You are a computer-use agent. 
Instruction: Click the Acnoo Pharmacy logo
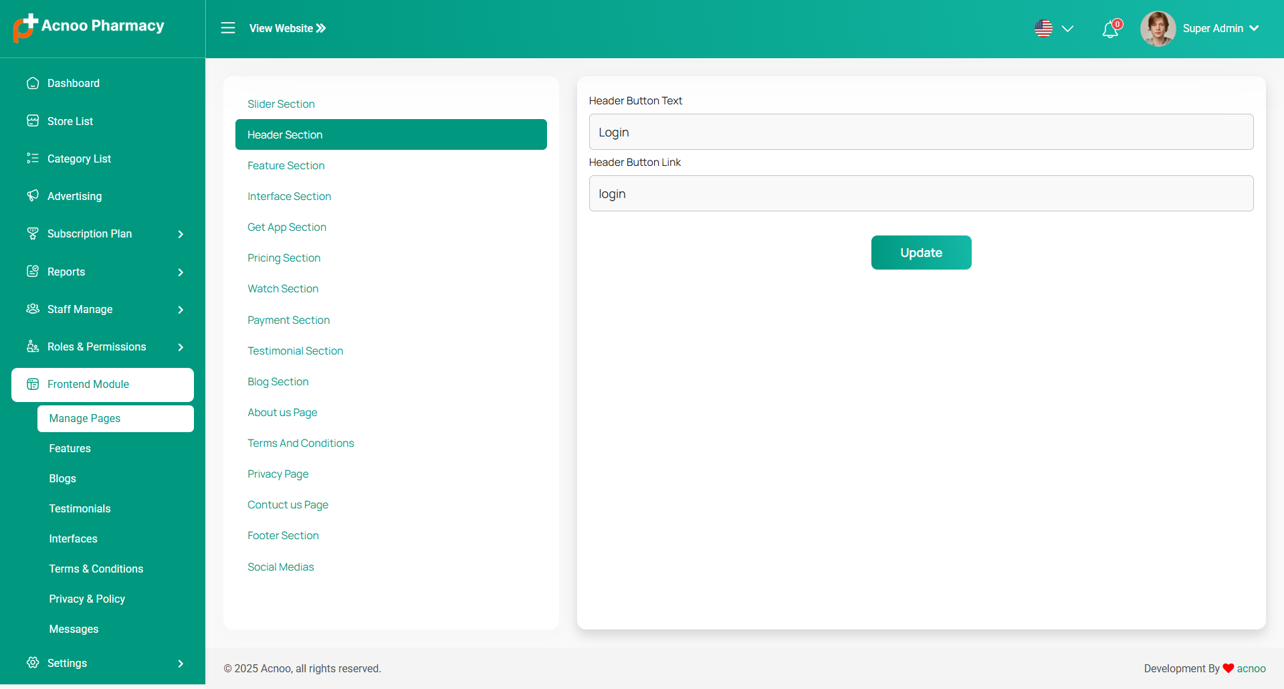click(89, 27)
